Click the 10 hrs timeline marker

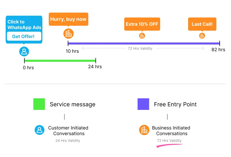tap(68, 43)
